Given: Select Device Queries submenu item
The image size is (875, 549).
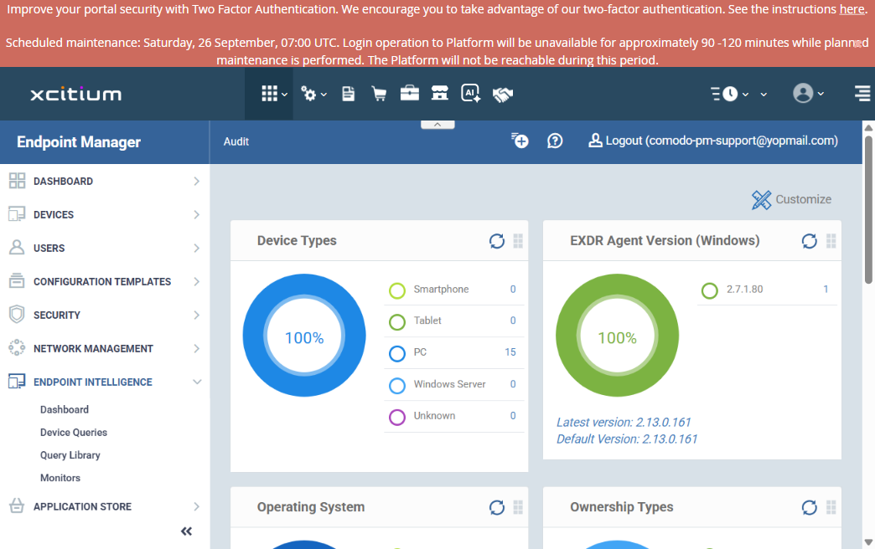Looking at the screenshot, I should click(x=74, y=433).
